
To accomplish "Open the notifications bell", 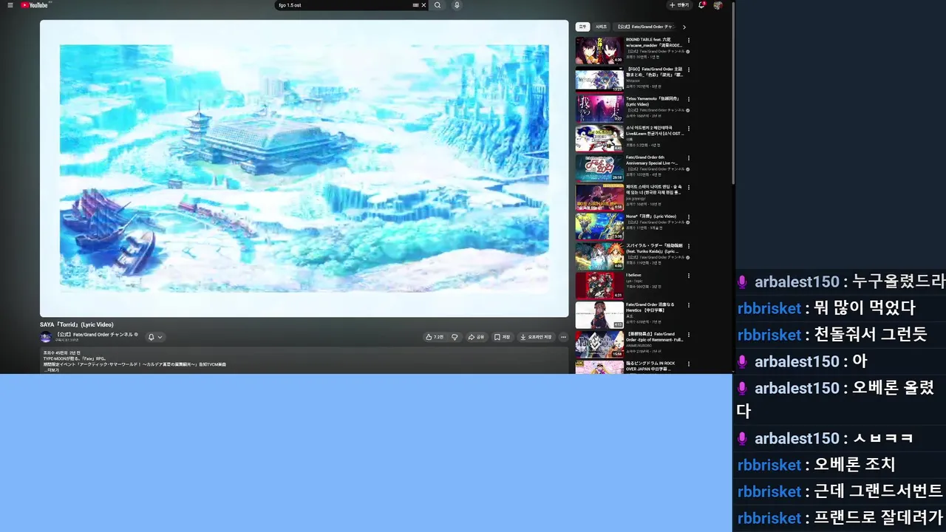I will 701,5.
